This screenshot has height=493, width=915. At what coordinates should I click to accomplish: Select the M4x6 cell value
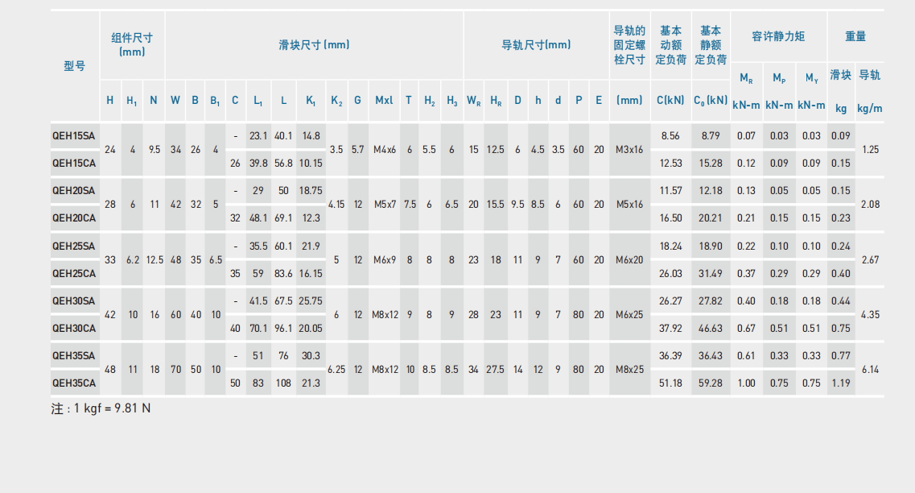coord(384,150)
